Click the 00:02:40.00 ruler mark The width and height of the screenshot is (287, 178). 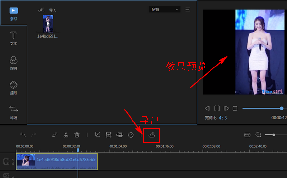tap(258, 146)
